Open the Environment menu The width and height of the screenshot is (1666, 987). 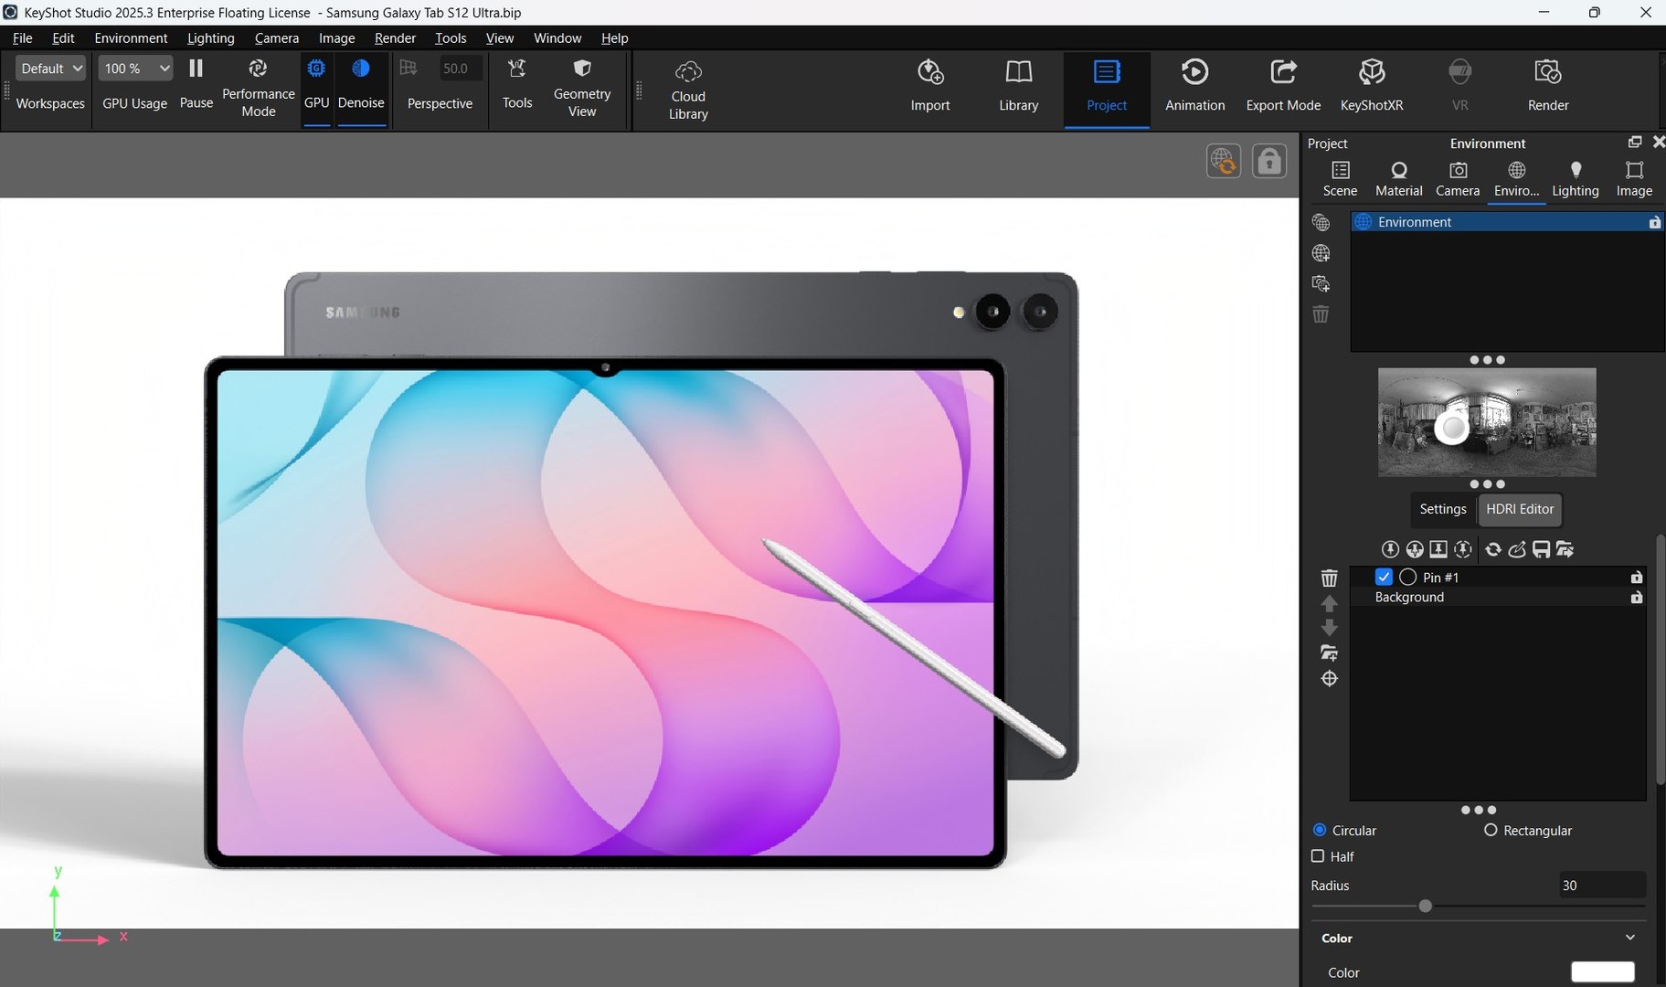coord(131,38)
